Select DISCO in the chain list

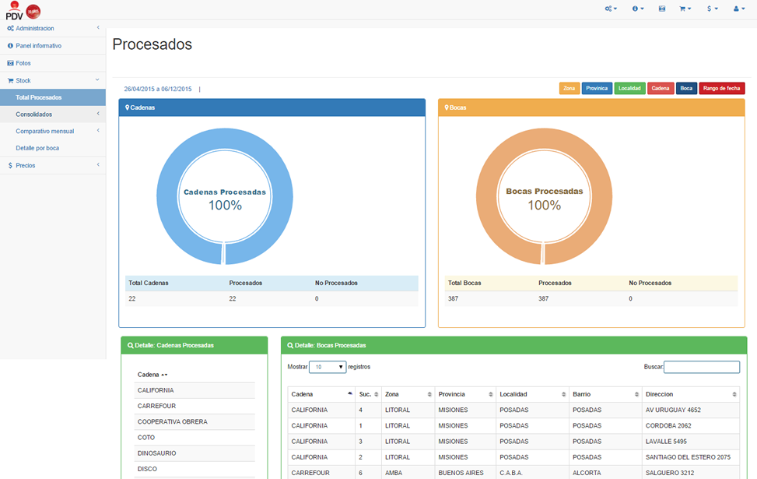click(x=195, y=469)
